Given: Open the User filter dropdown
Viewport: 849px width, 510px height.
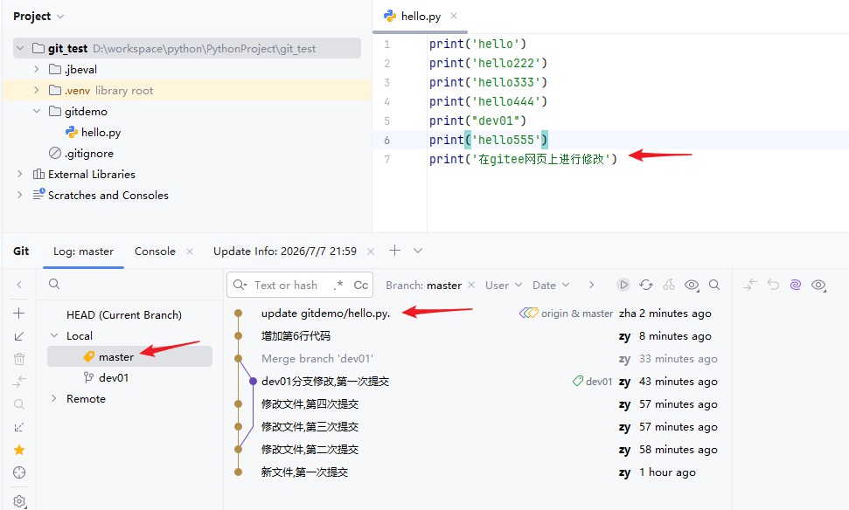Looking at the screenshot, I should (x=503, y=285).
